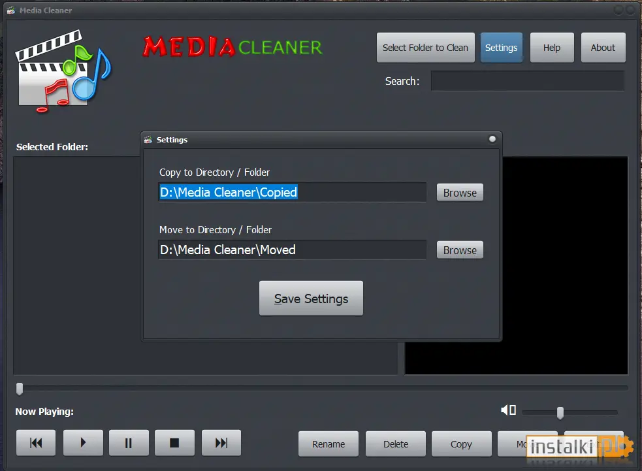The width and height of the screenshot is (642, 471).
Task: Click the Rename button
Action: (329, 444)
